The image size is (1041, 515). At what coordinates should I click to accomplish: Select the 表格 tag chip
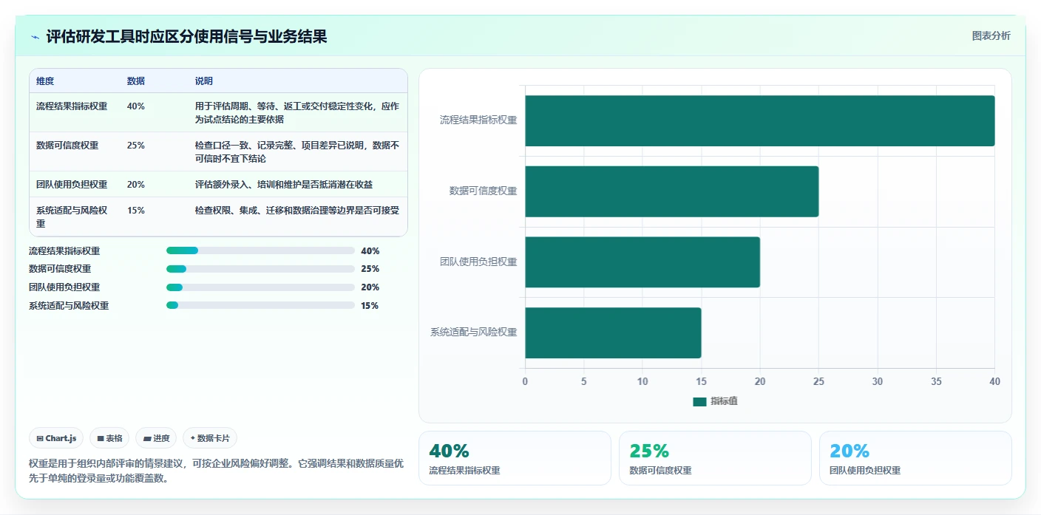[109, 438]
